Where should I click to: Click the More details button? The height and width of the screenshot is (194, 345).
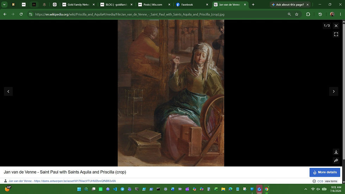coord(325,172)
